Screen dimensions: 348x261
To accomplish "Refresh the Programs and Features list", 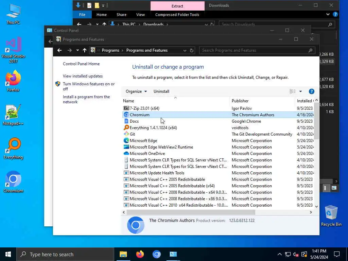I will [x=192, y=50].
